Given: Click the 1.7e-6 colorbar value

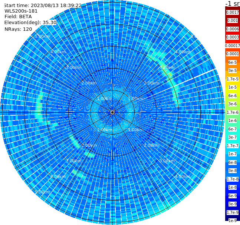Looking at the screenshot, I should [x=233, y=112].
